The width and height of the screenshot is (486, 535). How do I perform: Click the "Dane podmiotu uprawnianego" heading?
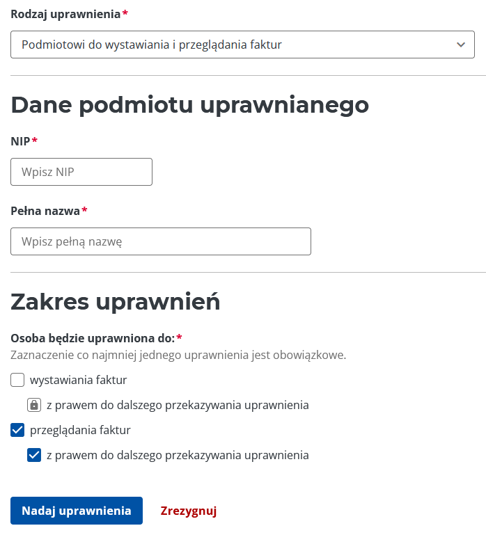click(x=189, y=105)
